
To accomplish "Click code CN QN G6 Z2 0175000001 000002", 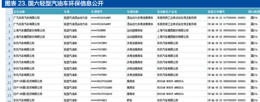I will pos(226,24).
